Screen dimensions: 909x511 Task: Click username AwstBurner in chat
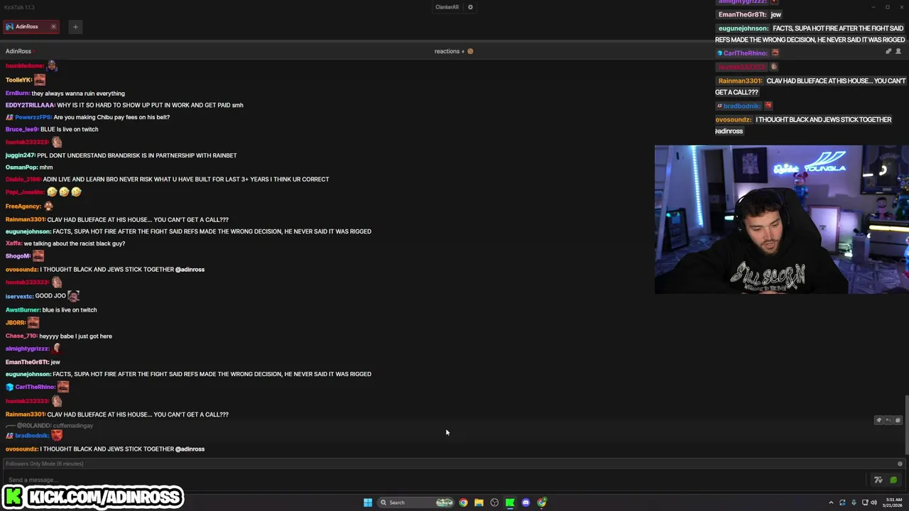[23, 310]
